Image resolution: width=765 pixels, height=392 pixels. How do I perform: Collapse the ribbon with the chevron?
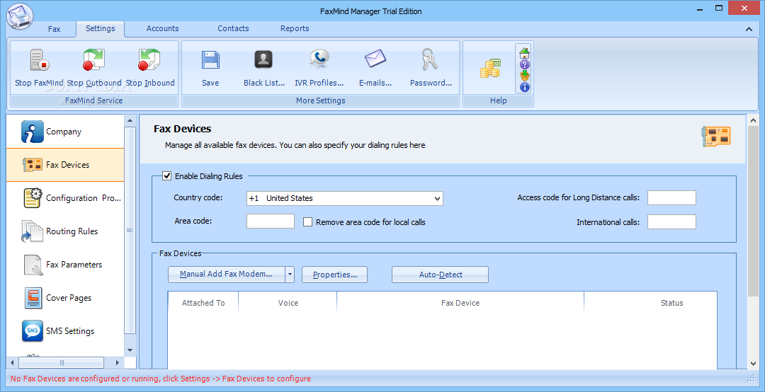749,29
